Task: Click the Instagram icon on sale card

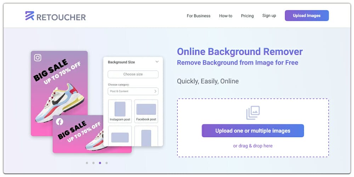Action: (38, 57)
